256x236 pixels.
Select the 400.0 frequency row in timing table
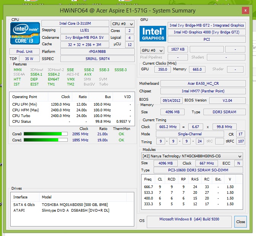tap(192, 198)
